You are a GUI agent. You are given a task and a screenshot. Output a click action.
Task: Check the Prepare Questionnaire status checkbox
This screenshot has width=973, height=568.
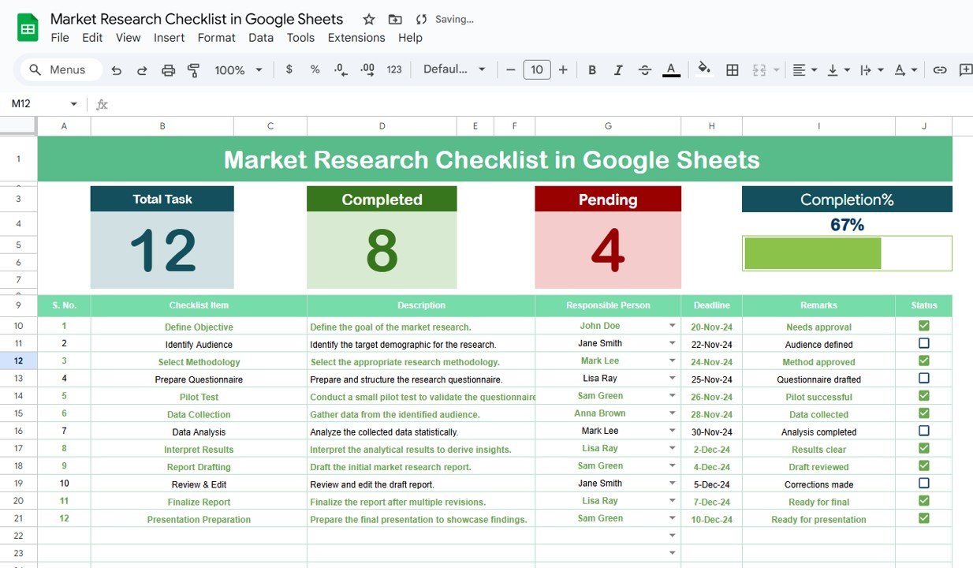click(x=924, y=378)
